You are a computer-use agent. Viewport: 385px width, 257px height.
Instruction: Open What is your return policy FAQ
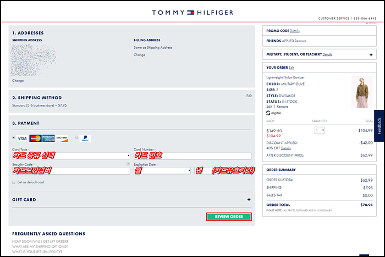click(37, 252)
